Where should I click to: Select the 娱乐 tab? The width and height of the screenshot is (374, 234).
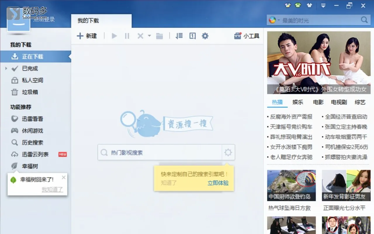(298, 102)
